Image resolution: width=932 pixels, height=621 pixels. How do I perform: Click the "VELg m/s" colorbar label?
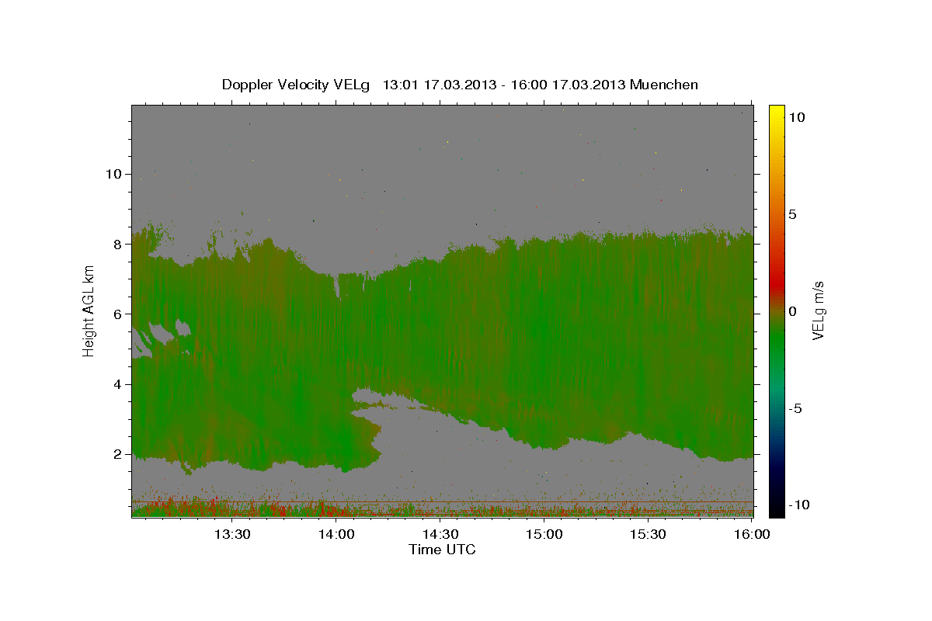818,311
